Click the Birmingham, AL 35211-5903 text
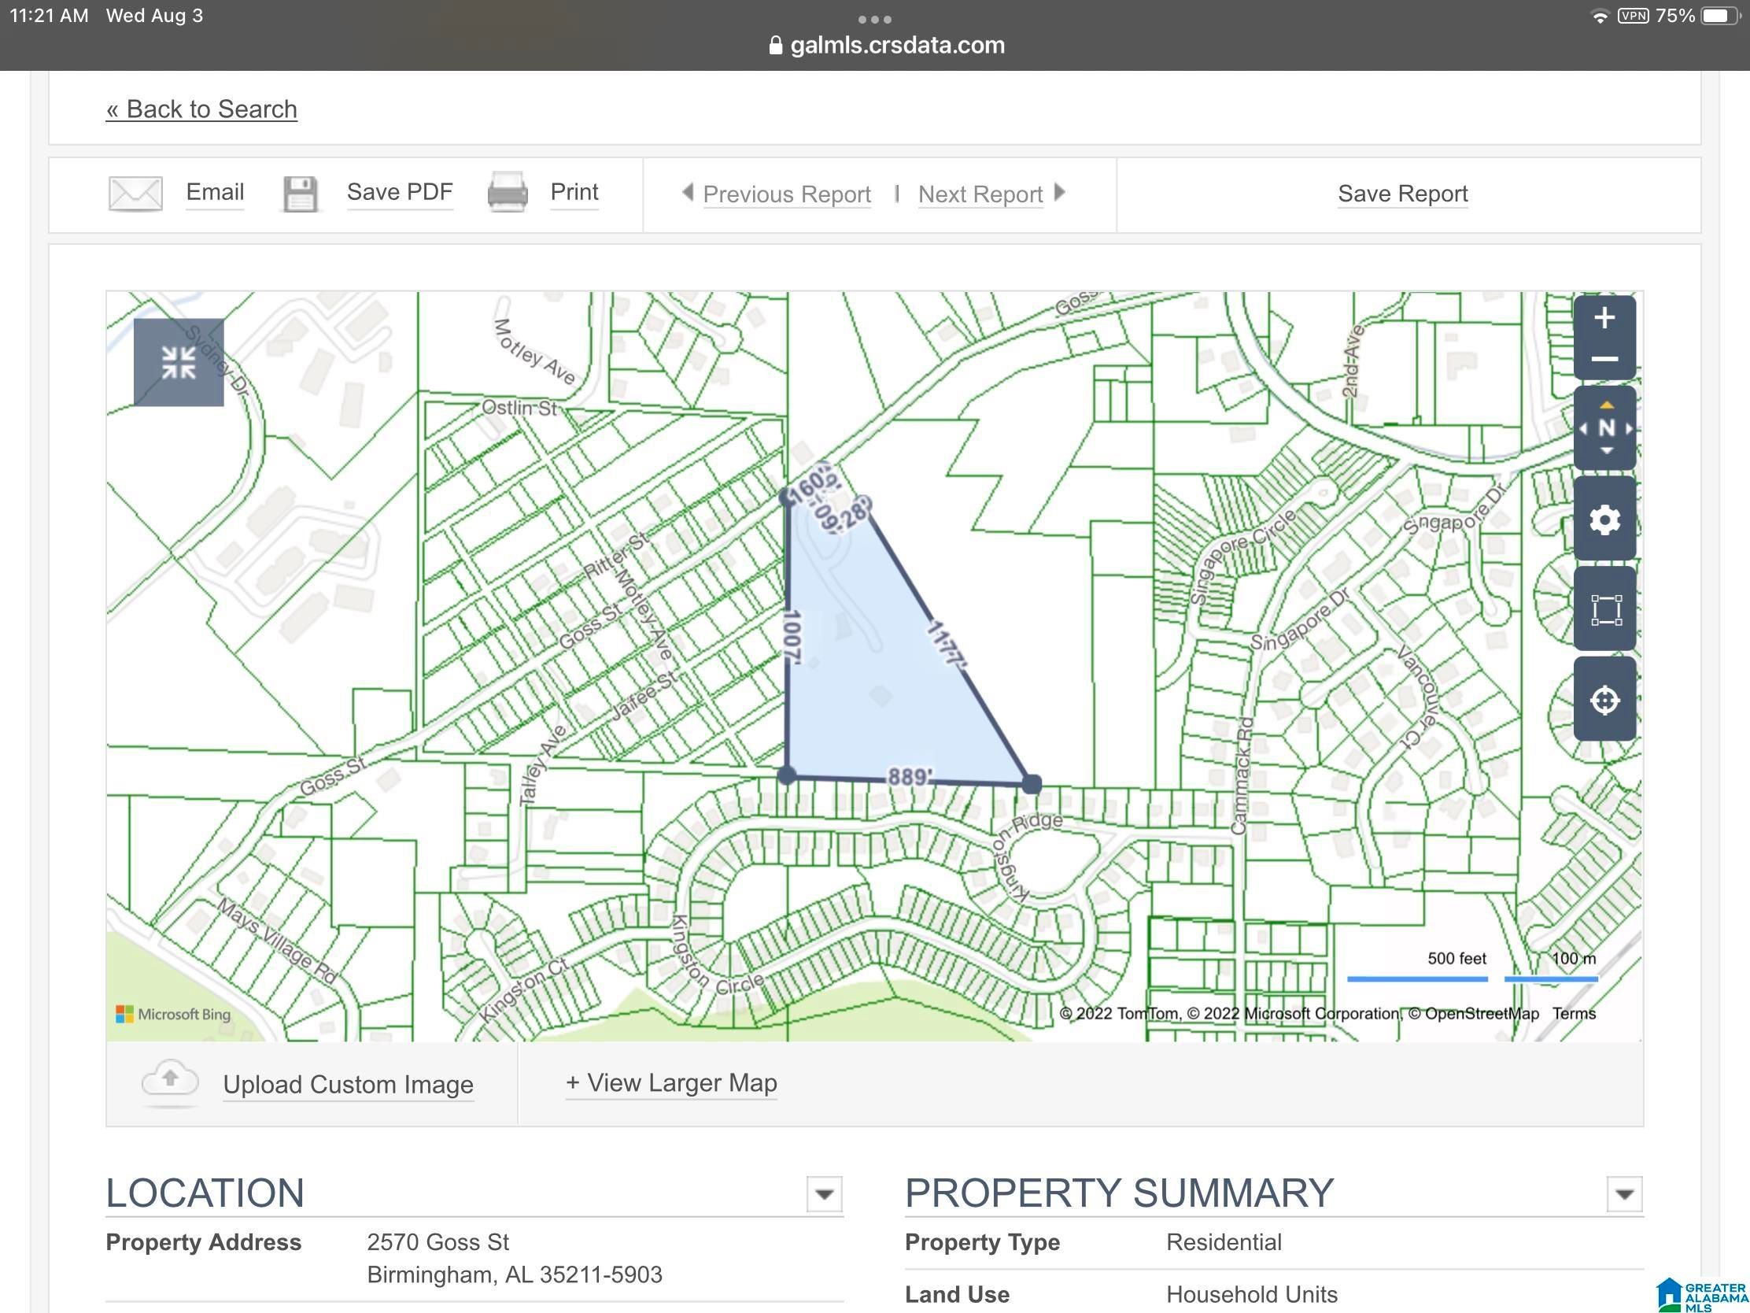Image resolution: width=1750 pixels, height=1313 pixels. (x=515, y=1274)
